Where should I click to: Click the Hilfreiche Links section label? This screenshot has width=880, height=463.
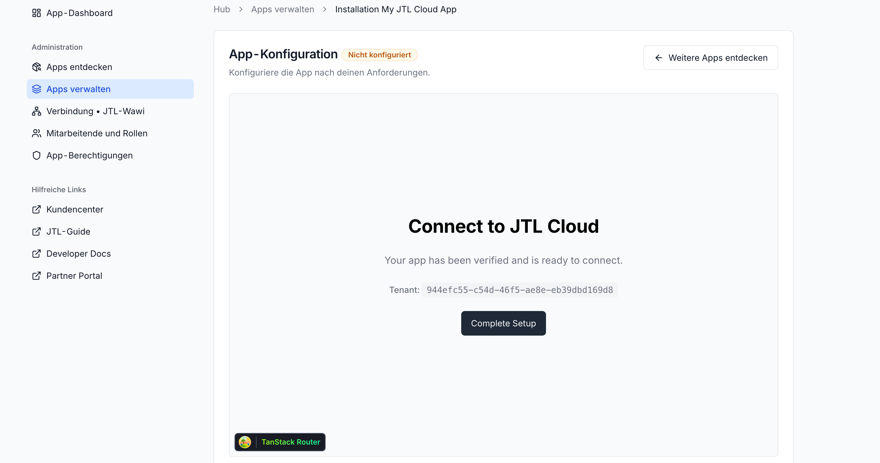coord(59,189)
